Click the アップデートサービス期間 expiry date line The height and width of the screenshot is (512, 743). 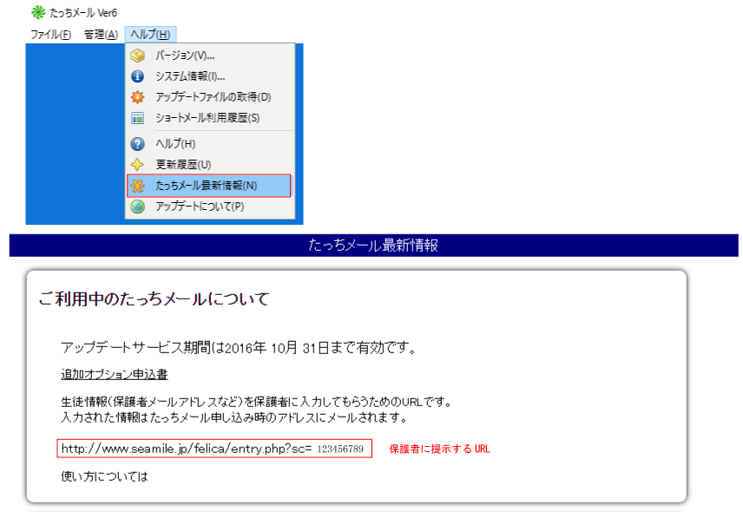tap(239, 349)
